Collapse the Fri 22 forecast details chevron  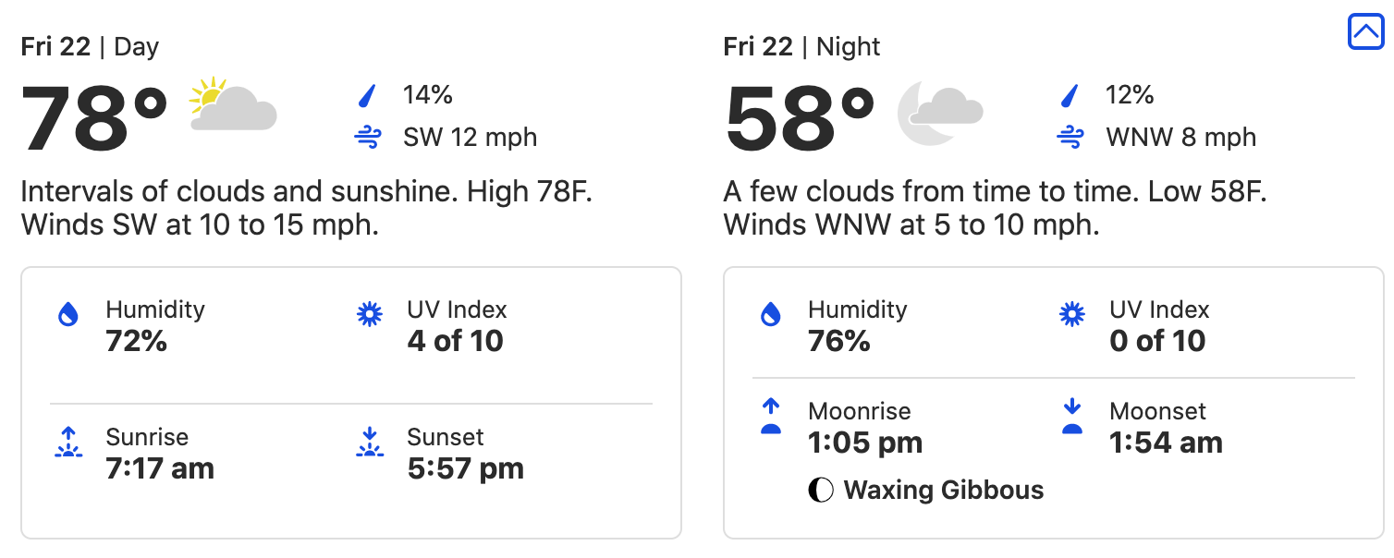click(x=1365, y=32)
